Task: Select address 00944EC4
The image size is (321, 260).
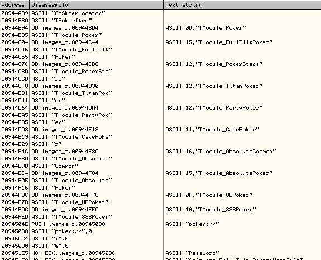Action: coord(15,173)
